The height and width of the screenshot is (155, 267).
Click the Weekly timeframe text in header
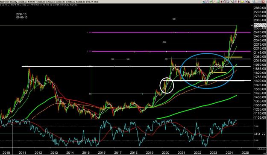pyautogui.click(x=14, y=2)
